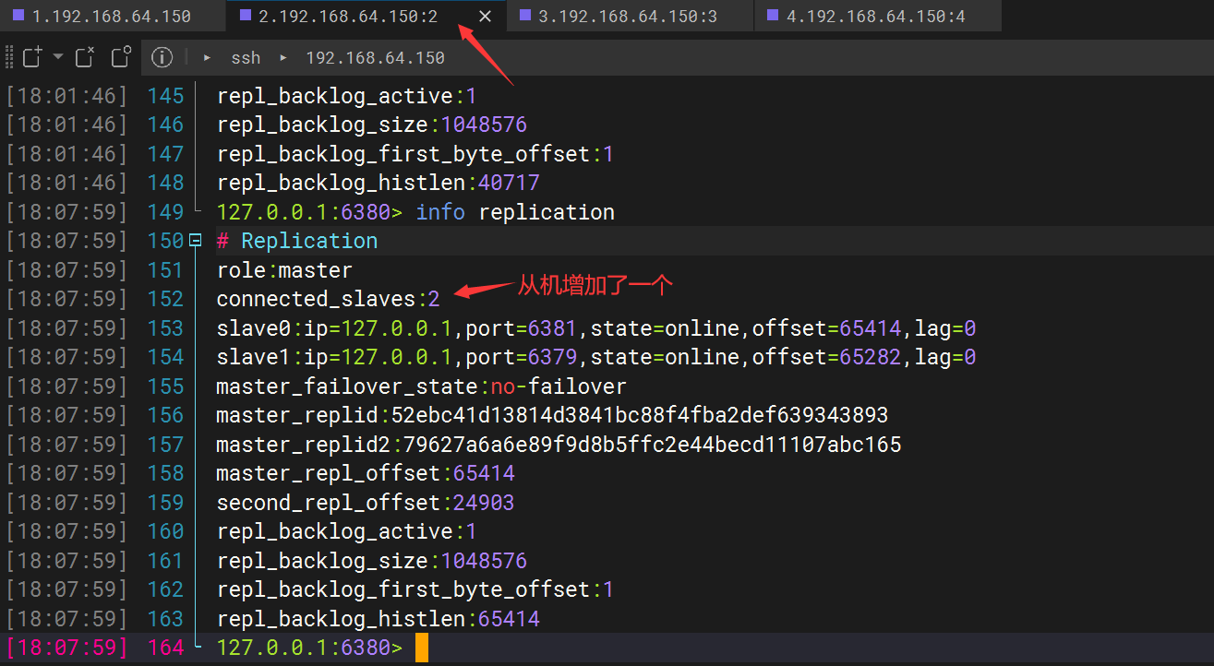Click the '# Replication' heading line
Viewport: 1214px width, 666px height.
296,241
